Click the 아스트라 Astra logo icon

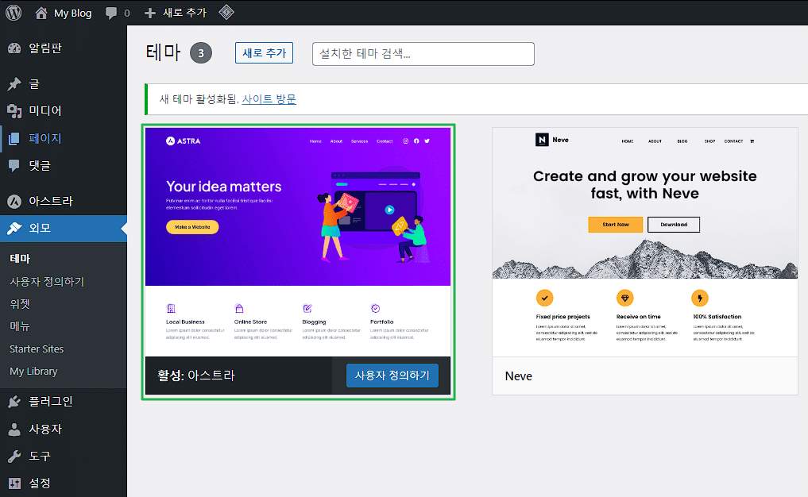14,201
